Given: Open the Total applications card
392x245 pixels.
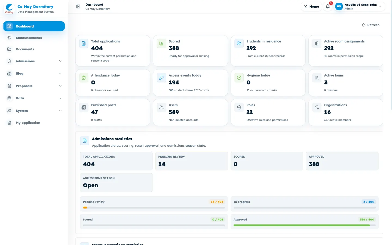Looking at the screenshot, I should click(x=113, y=51).
